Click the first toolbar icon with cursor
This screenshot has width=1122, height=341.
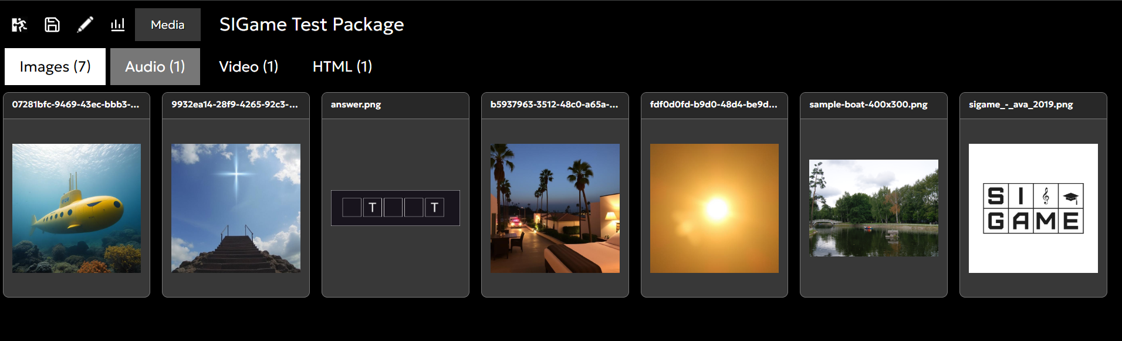tap(19, 25)
